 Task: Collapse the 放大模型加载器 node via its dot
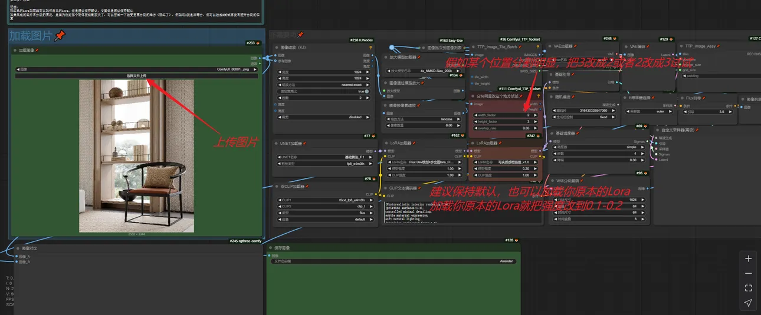(386, 58)
